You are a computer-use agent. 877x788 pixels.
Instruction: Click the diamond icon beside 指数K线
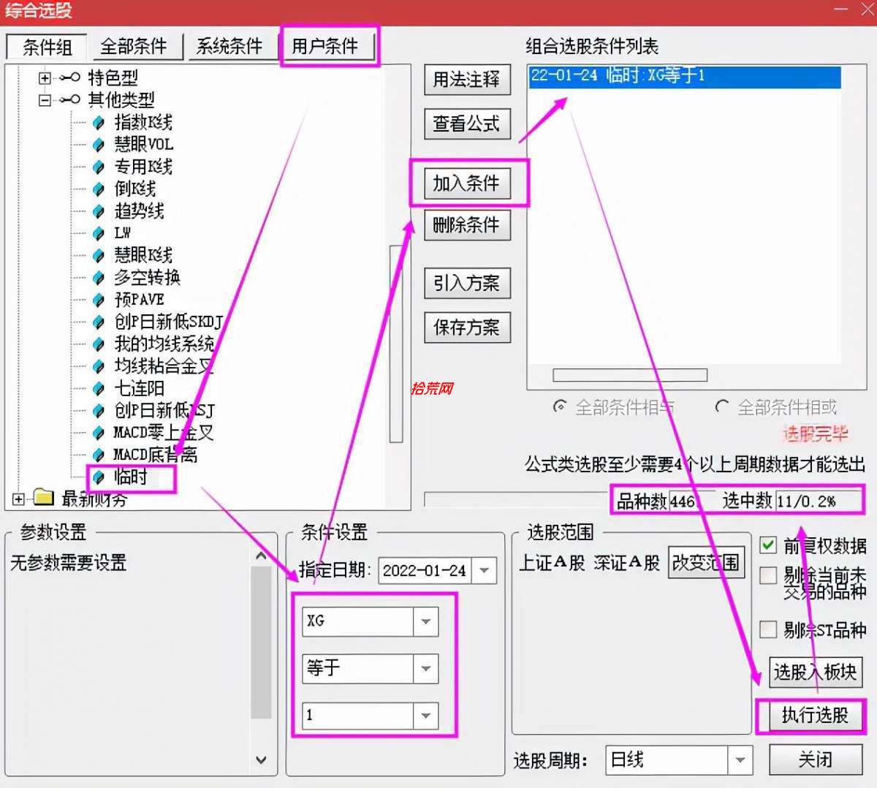99,123
